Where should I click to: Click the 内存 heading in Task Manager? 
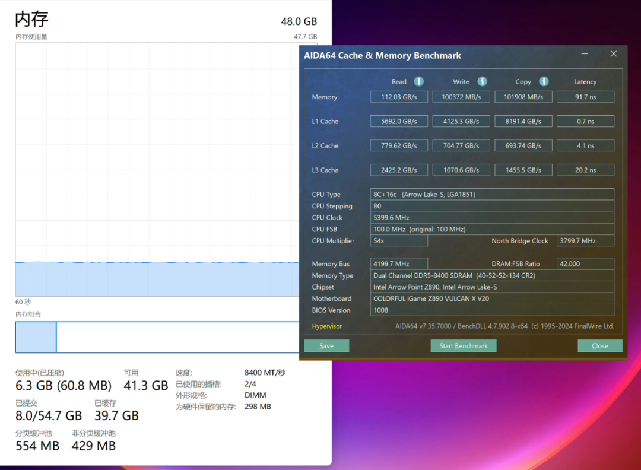31,19
